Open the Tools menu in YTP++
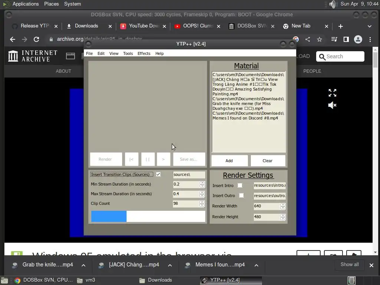Image resolution: width=380 pixels, height=285 pixels. pyautogui.click(x=128, y=53)
